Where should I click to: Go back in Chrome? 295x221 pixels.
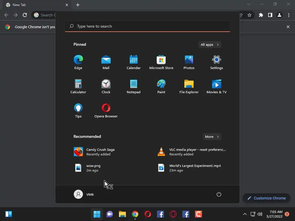(x=6, y=15)
